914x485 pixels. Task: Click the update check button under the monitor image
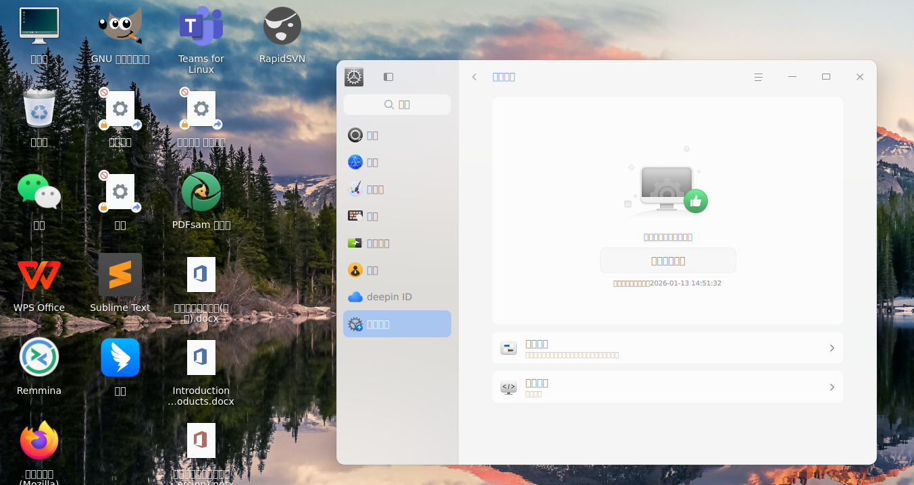click(x=667, y=260)
